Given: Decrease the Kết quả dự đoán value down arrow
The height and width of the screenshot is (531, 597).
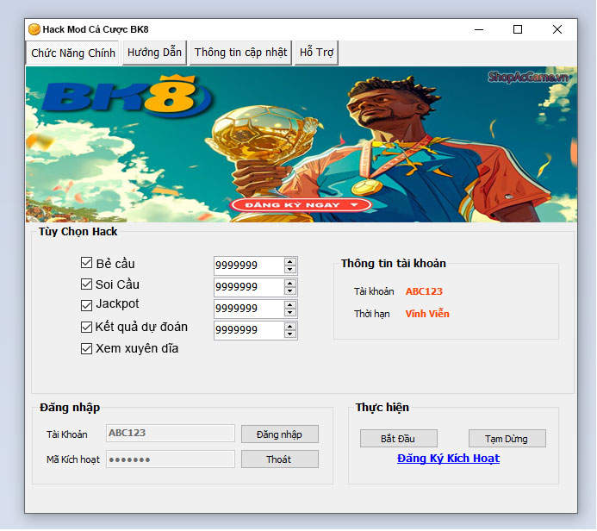Looking at the screenshot, I should click(290, 334).
